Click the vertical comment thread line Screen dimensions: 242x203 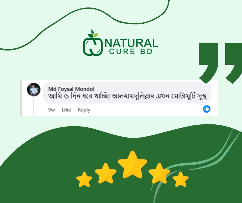pyautogui.click(x=33, y=107)
